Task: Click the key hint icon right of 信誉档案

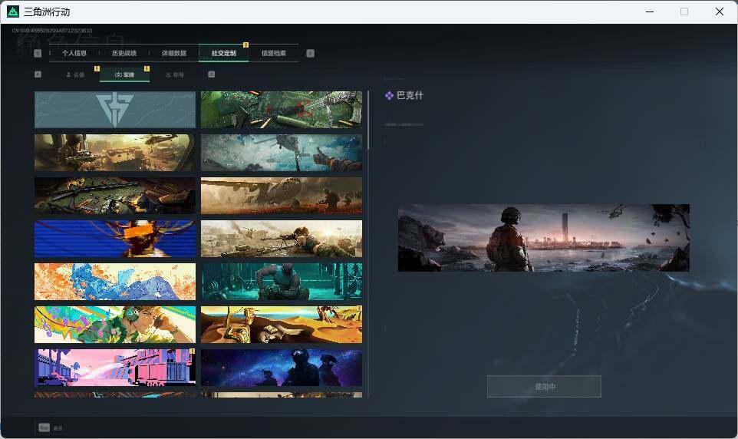Action: 310,53
